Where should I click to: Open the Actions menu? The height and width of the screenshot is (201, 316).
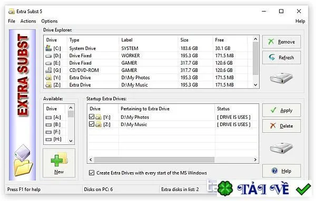pos(28,21)
